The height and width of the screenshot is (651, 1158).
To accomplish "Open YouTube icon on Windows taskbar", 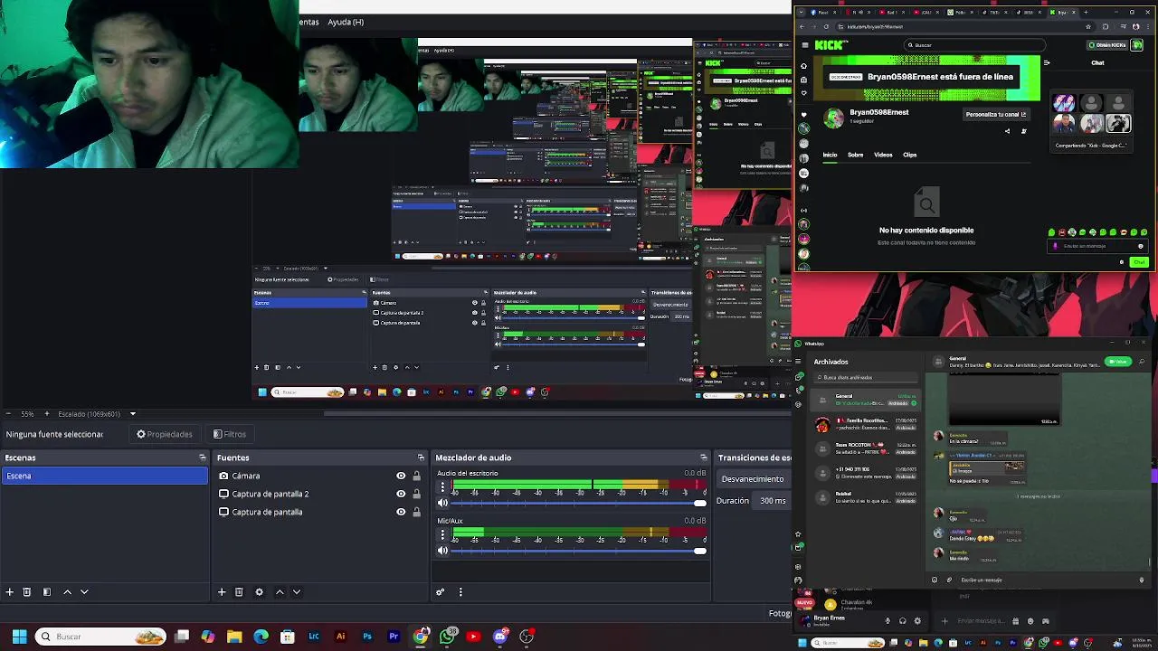I will [x=473, y=637].
